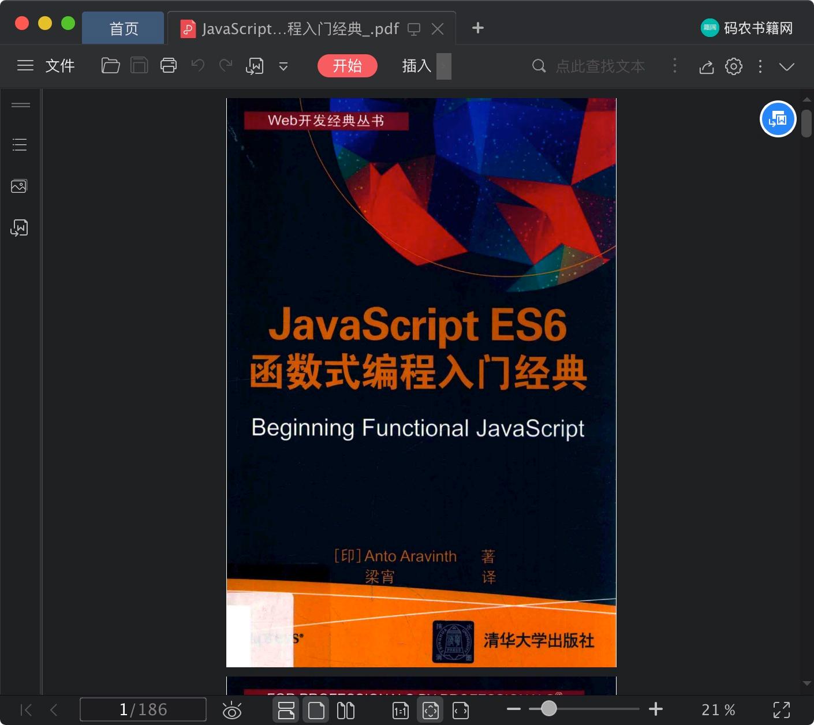
Task: Toggle single page view mode
Action: click(316, 710)
